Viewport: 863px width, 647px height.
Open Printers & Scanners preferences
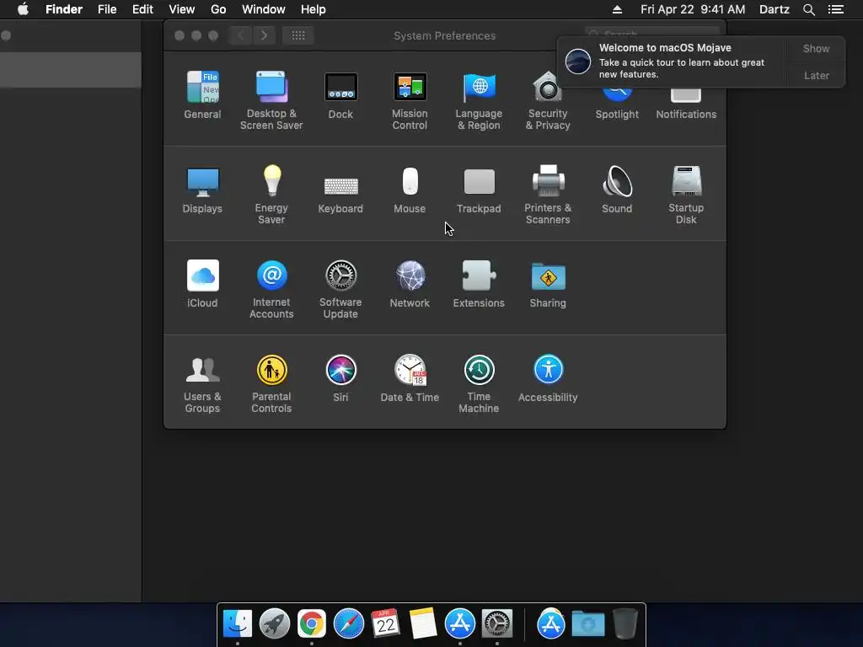[x=548, y=195]
